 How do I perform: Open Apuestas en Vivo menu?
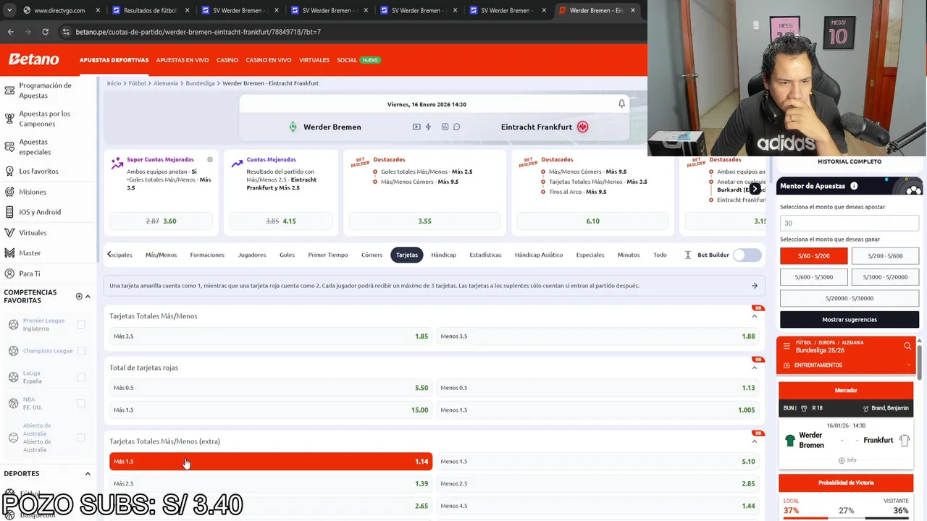[183, 60]
